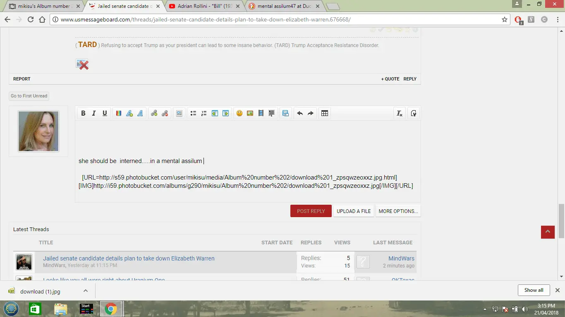
Task: Remove formatting from selected text
Action: 399,113
